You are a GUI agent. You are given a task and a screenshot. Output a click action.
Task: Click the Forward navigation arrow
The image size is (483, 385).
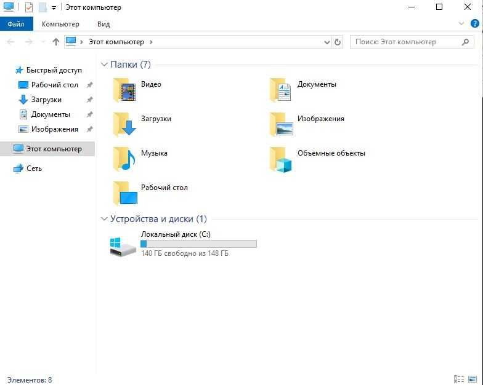[x=28, y=42]
